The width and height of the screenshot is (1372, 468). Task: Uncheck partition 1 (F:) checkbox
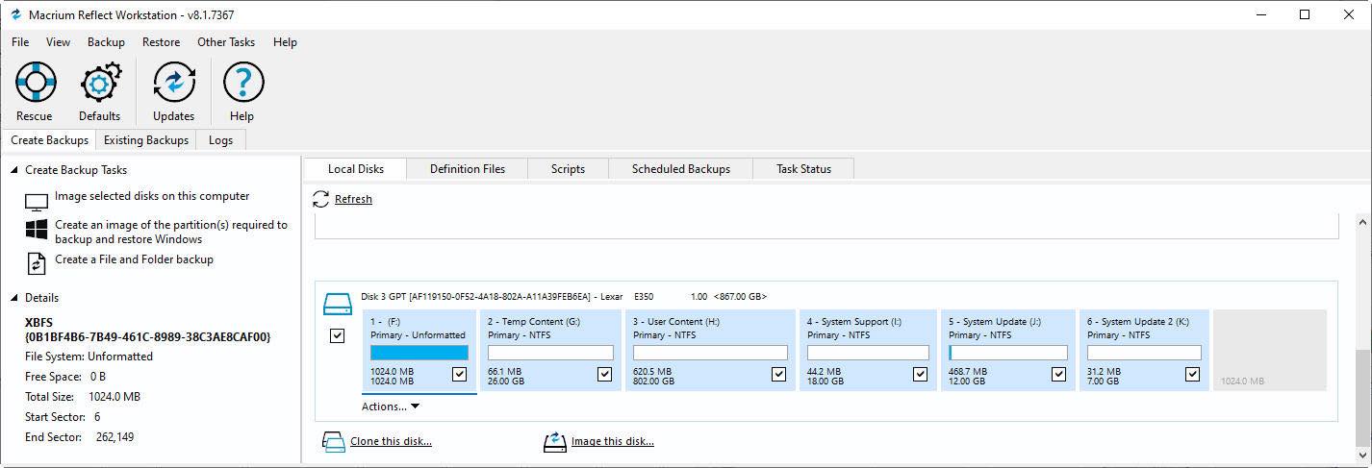point(460,375)
